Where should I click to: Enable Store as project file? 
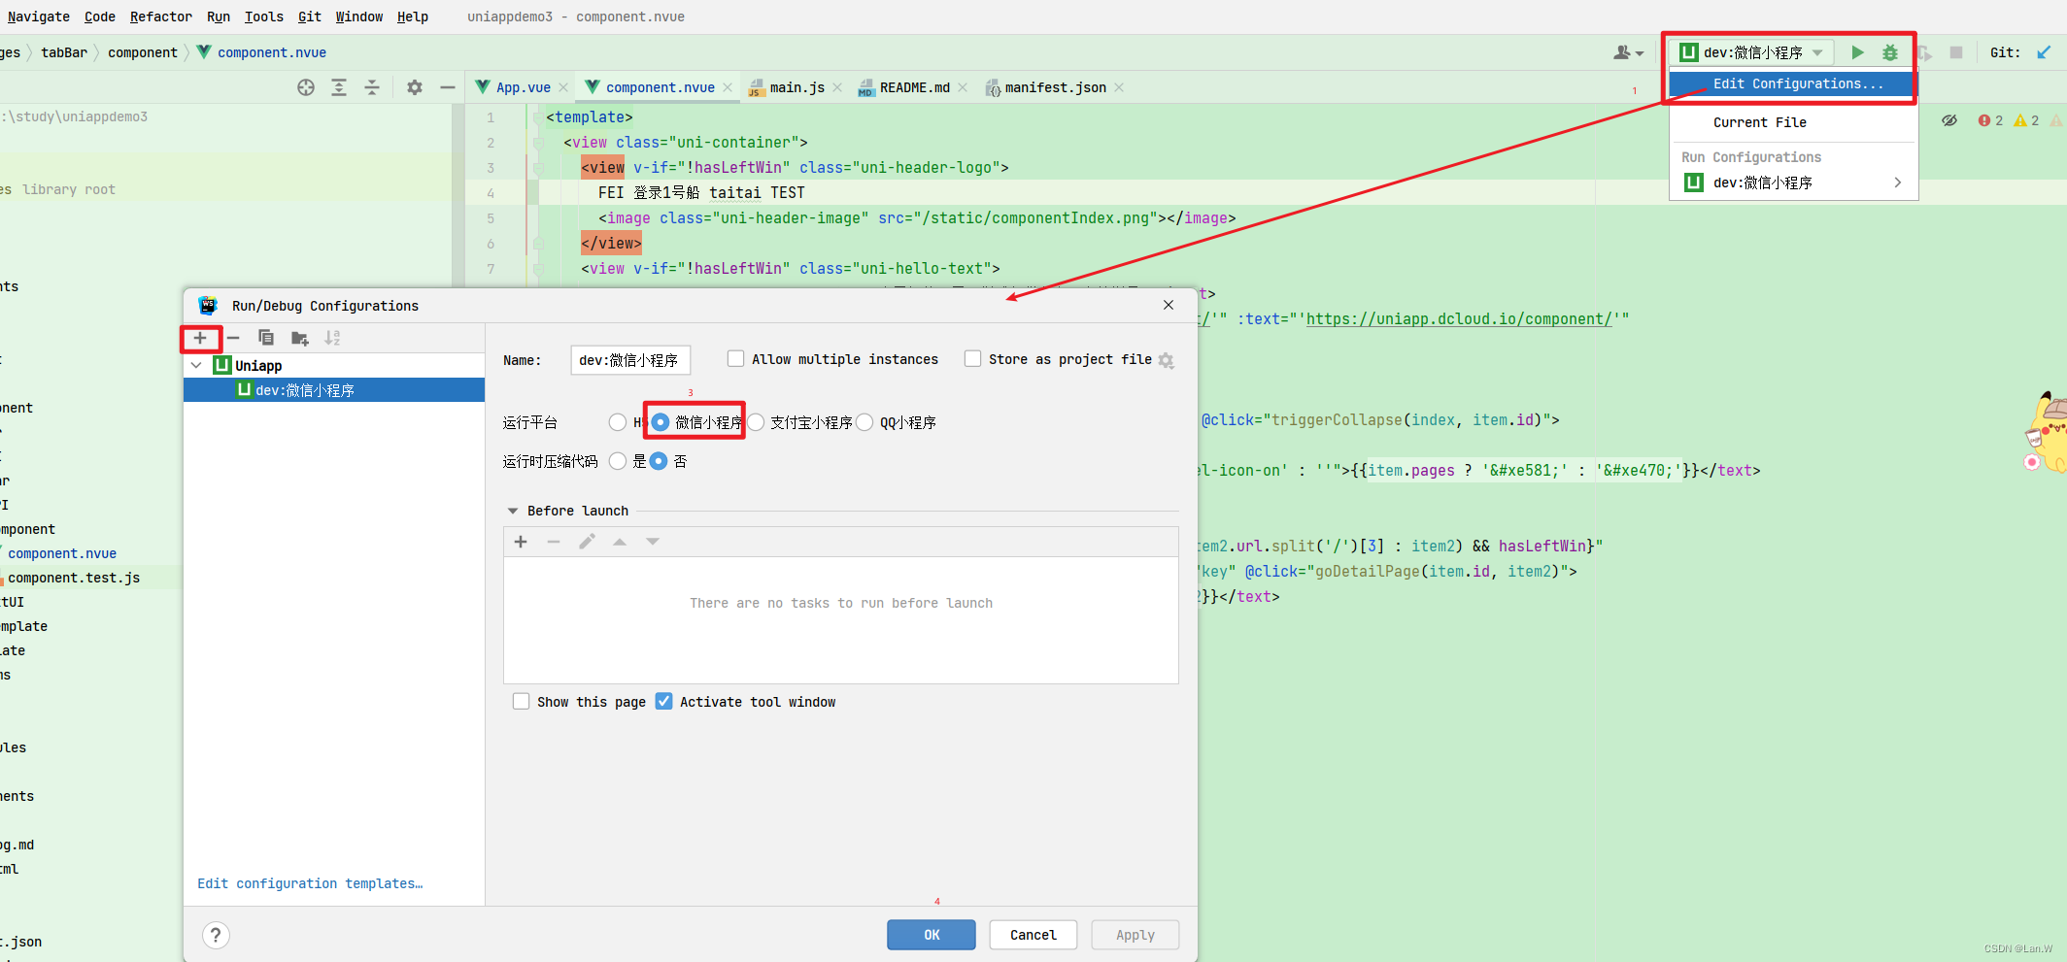point(972,358)
